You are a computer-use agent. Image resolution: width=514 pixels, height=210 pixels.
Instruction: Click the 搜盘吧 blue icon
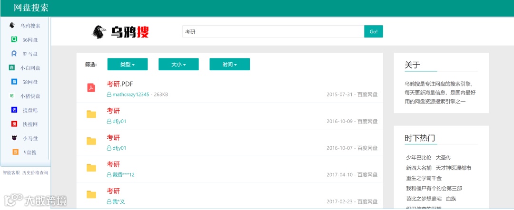14,110
